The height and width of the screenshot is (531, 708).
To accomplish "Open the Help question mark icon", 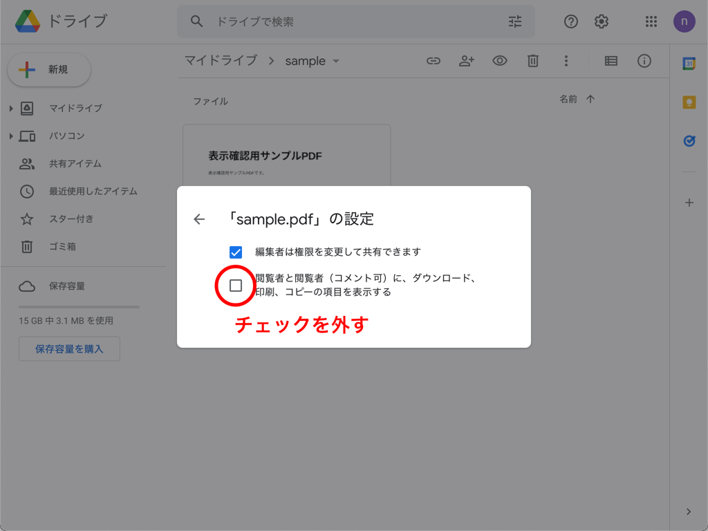I will 571,21.
